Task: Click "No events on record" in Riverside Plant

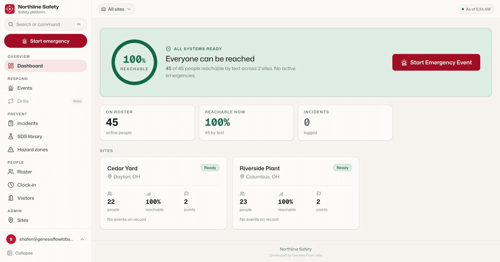Action: pos(259,219)
